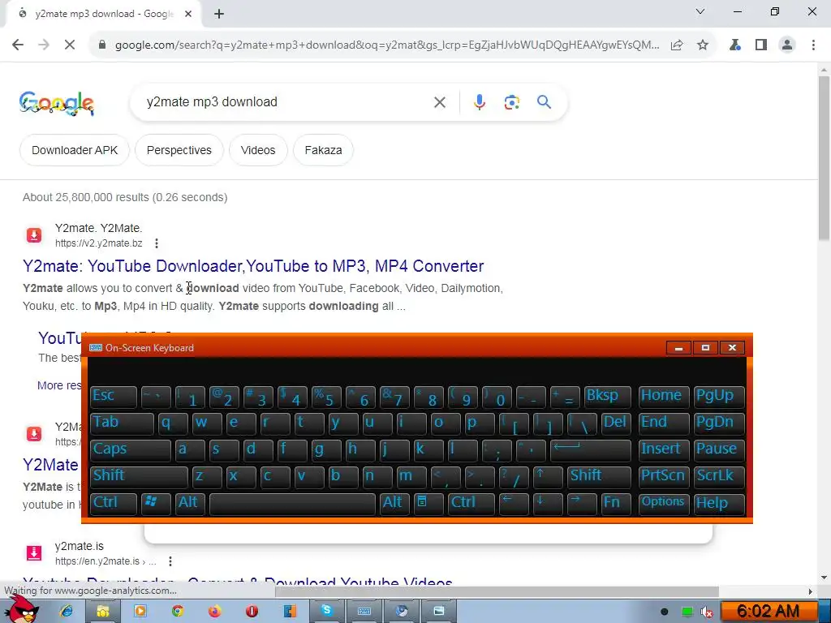Go to the Google logo homepage

[57, 103]
